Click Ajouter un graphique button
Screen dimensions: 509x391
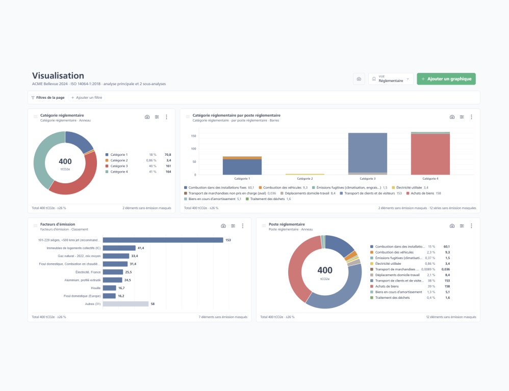click(x=446, y=79)
